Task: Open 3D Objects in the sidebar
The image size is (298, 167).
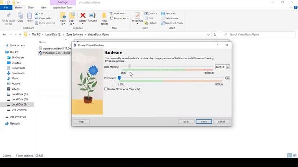Action: (18, 58)
